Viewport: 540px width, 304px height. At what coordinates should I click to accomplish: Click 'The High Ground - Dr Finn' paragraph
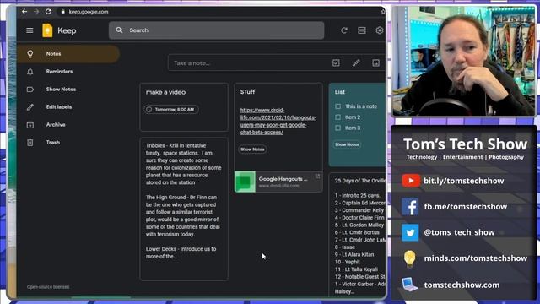click(x=183, y=216)
